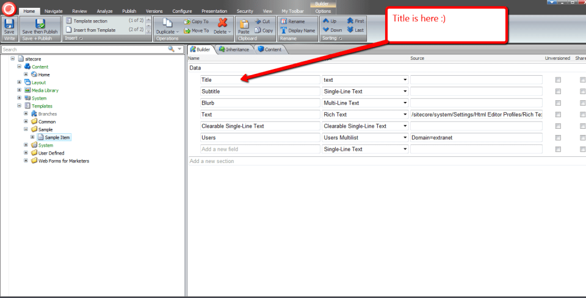Click the Paste clipboard icon
The height and width of the screenshot is (298, 586).
[244, 24]
